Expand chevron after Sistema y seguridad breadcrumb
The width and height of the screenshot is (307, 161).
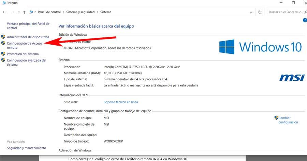click(97, 12)
